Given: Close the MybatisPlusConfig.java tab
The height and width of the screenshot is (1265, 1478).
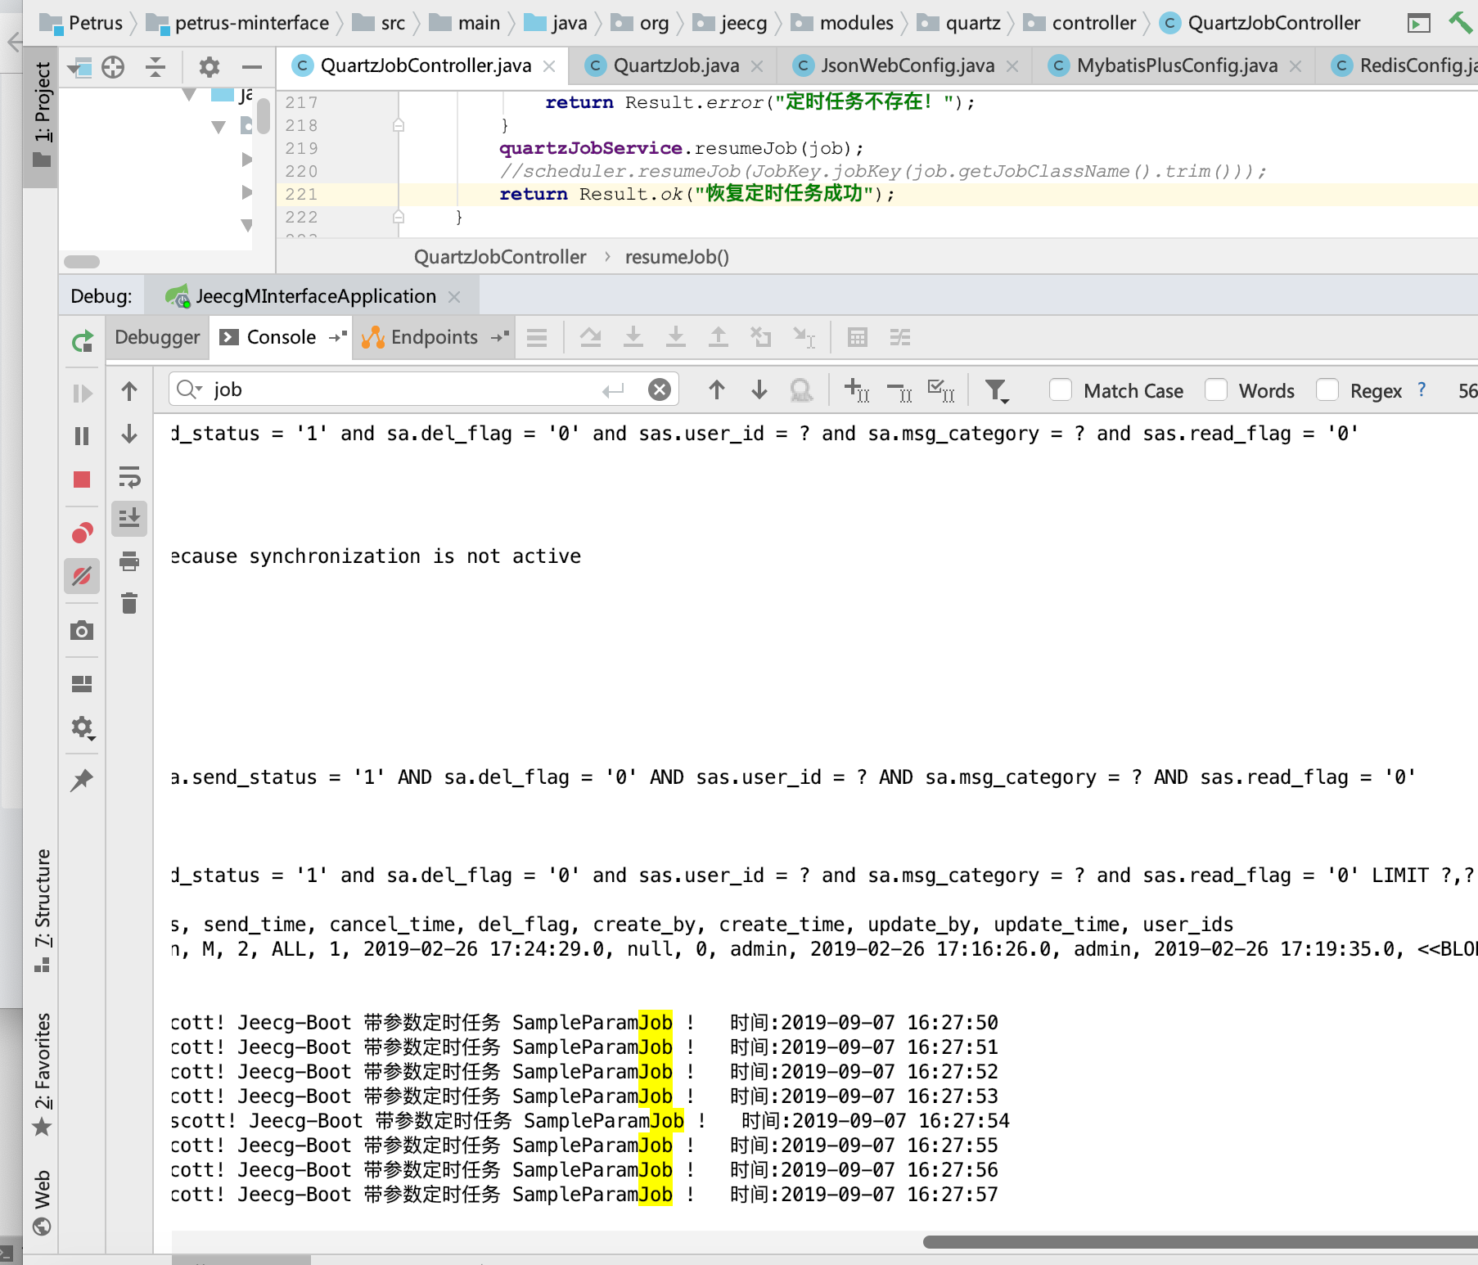Looking at the screenshot, I should coord(1296,66).
